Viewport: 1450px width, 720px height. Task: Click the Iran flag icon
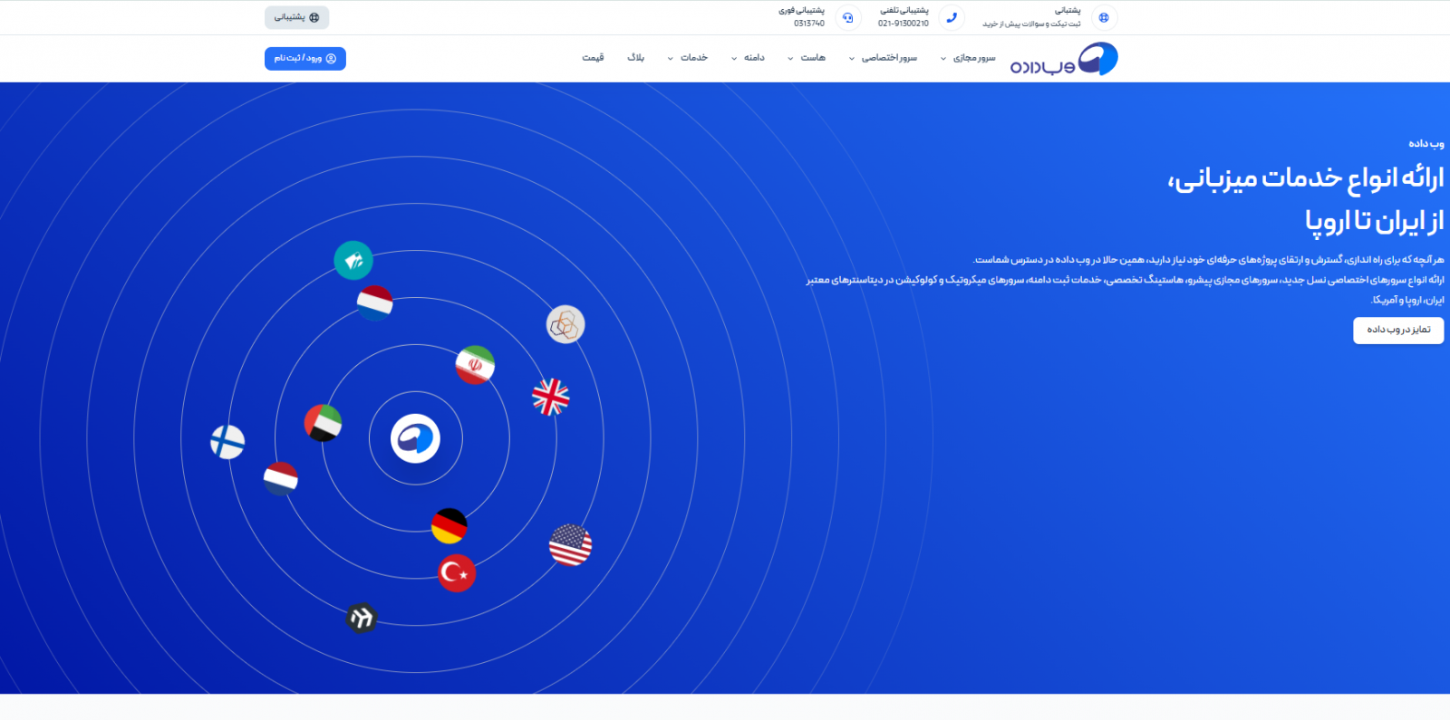tap(475, 365)
